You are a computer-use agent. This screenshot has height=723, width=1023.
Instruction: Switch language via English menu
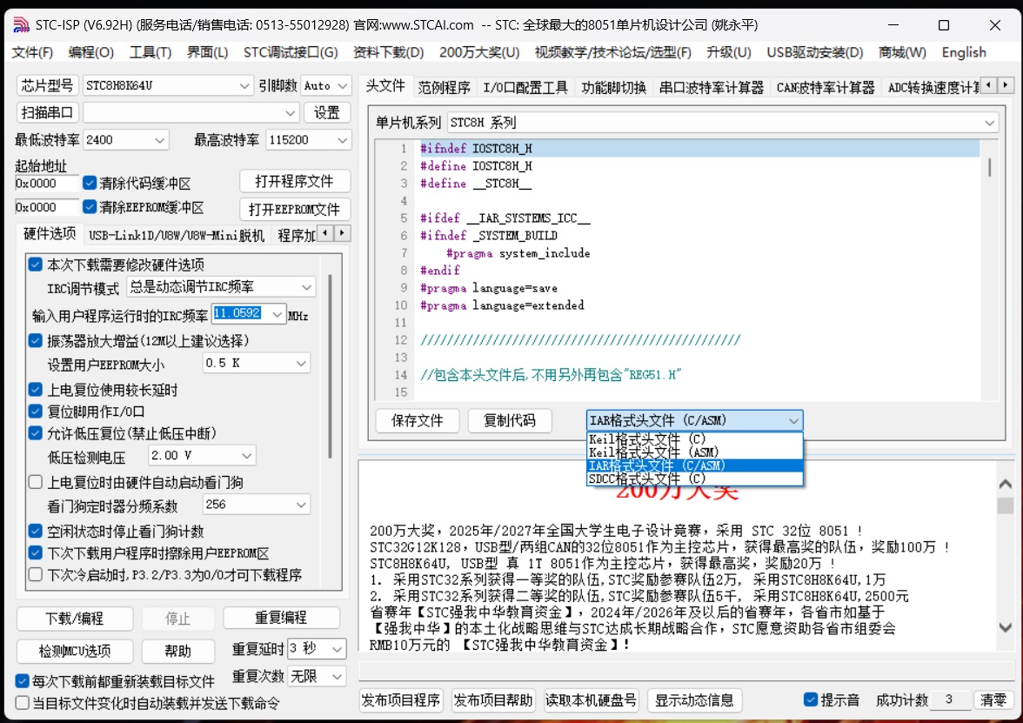(964, 52)
